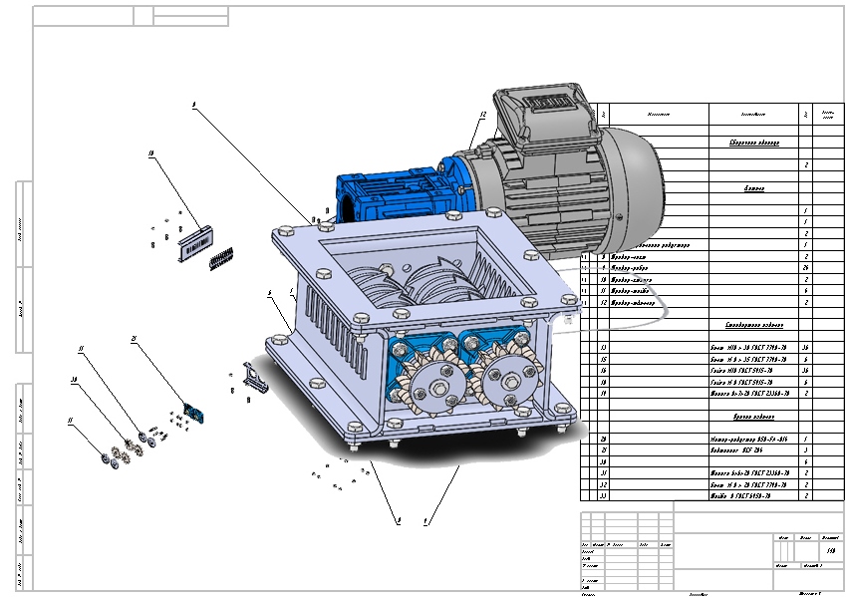Select row 12 'Шредер' entry in table
846x597 pixels.
(712, 302)
